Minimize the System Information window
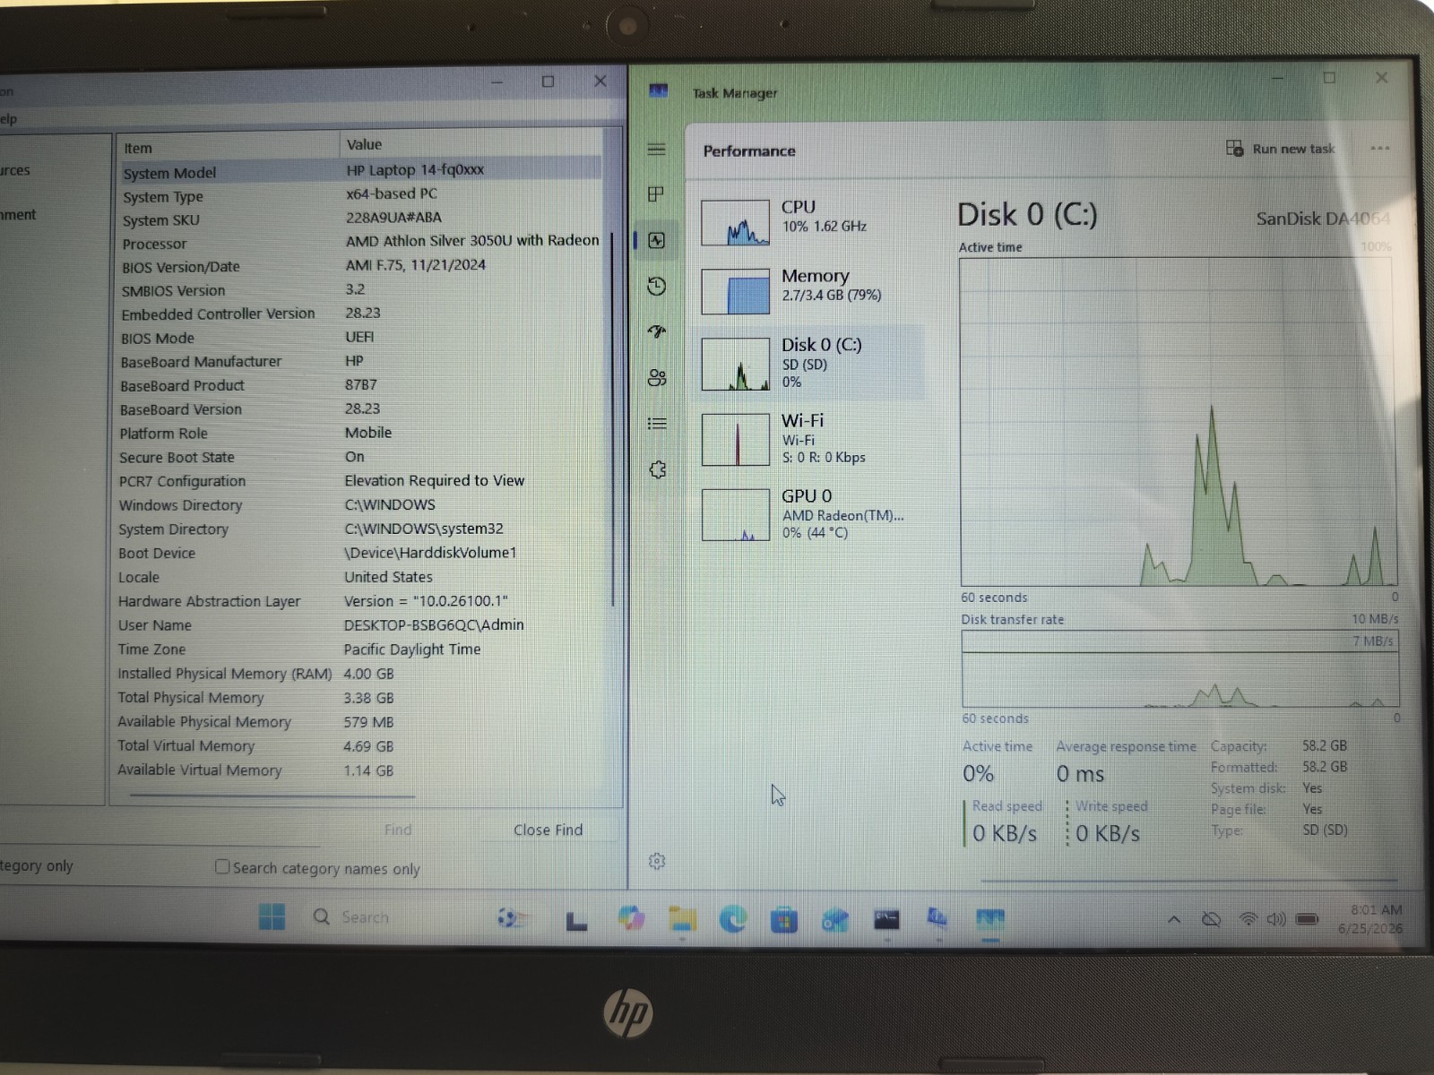 pos(497,82)
